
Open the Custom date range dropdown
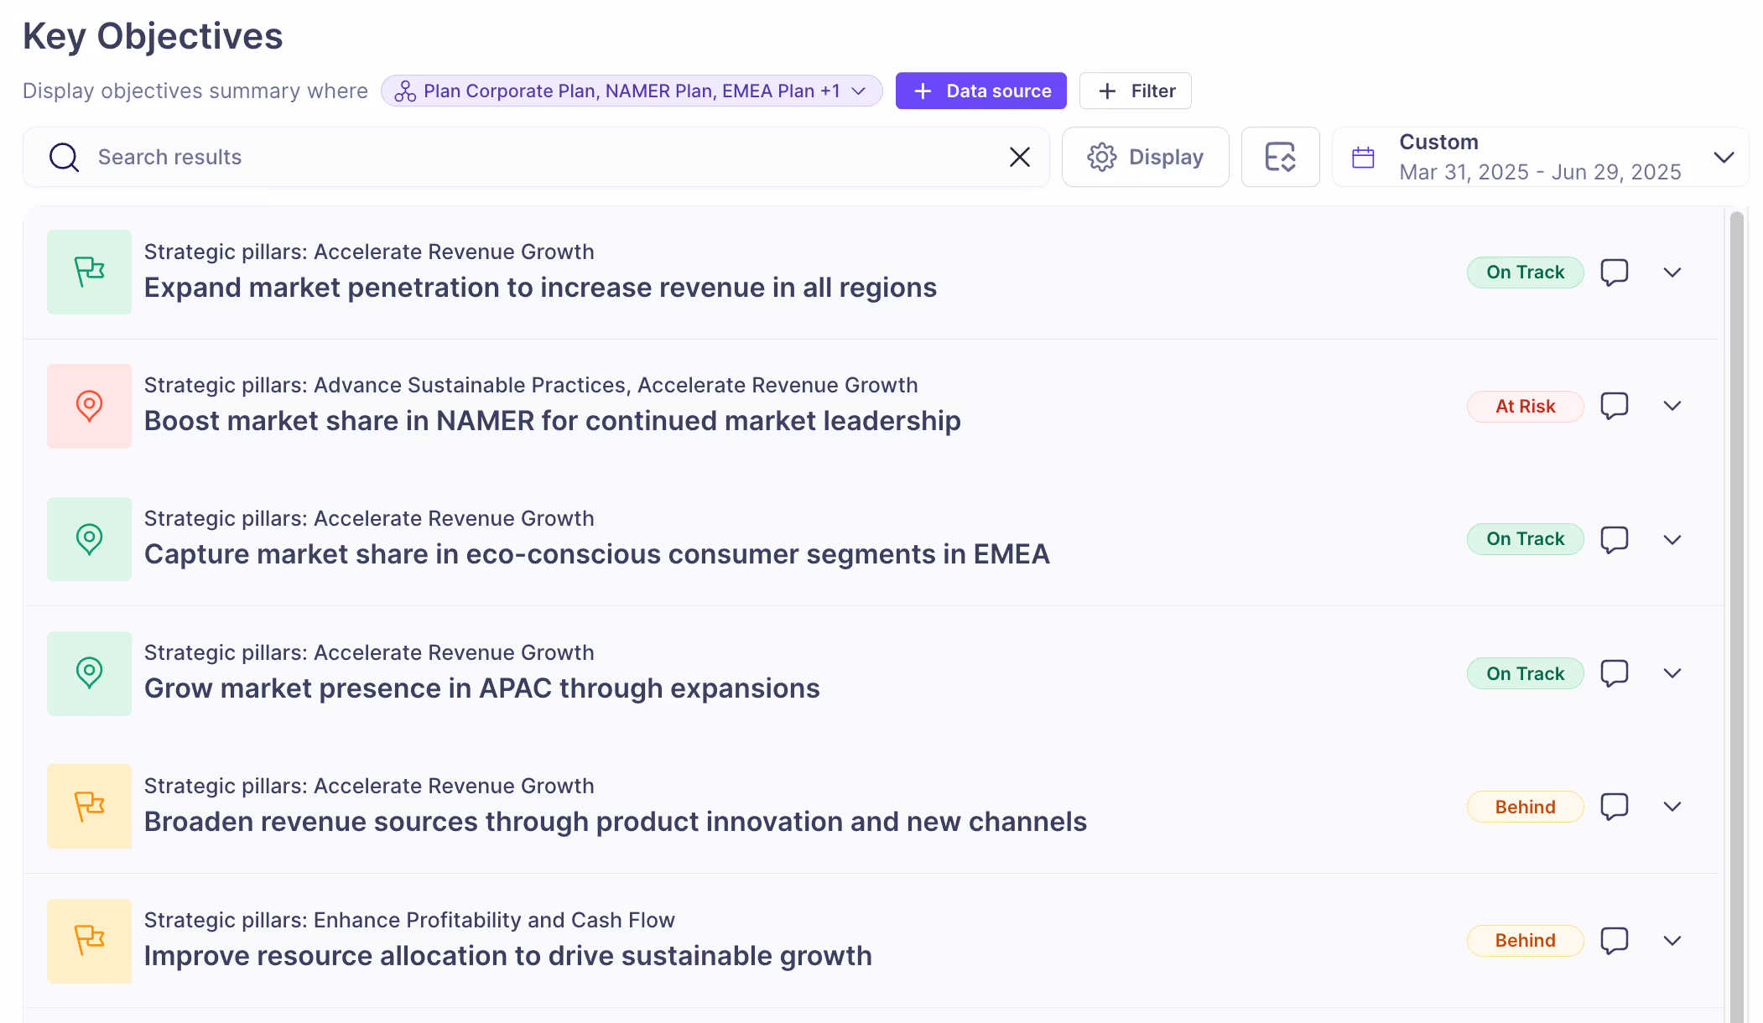click(x=1723, y=157)
